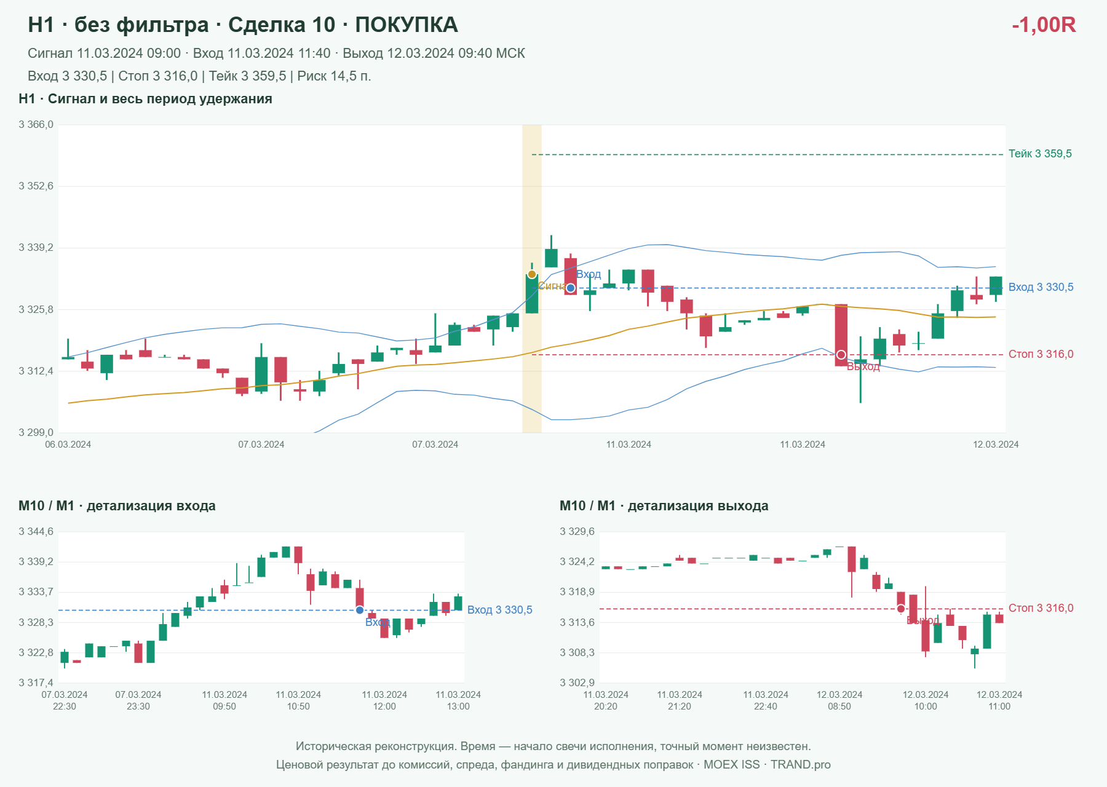1107x787 pixels.
Task: Click the Вход 3 330,5 label beside the H1 chart
Action: tap(1041, 287)
